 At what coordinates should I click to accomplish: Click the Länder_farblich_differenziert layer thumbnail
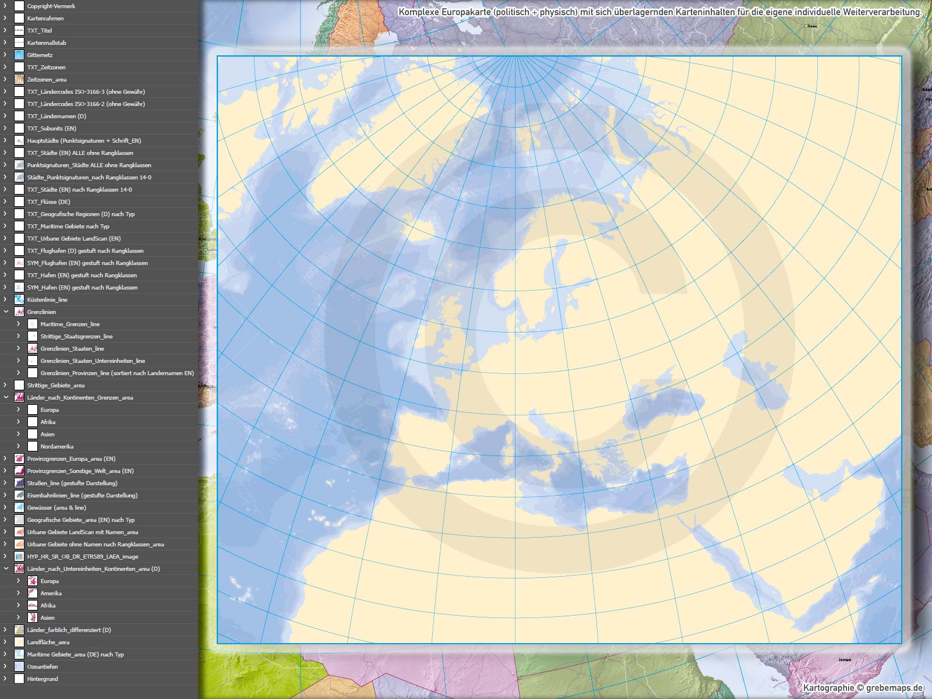(x=19, y=630)
